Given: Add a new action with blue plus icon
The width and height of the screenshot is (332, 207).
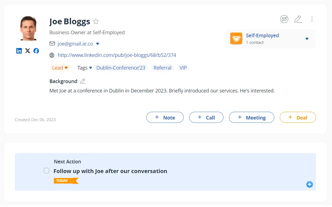Looking at the screenshot, I should (310, 184).
